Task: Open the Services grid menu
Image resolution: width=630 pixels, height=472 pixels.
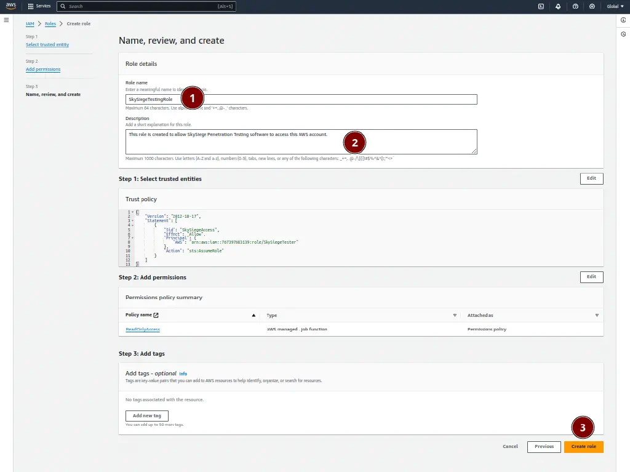Action: (x=31, y=6)
